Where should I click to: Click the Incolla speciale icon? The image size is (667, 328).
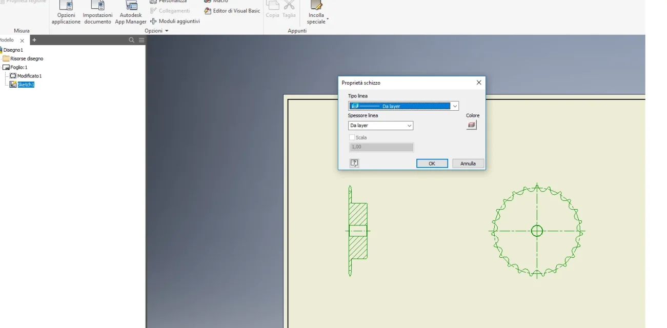tap(316, 6)
